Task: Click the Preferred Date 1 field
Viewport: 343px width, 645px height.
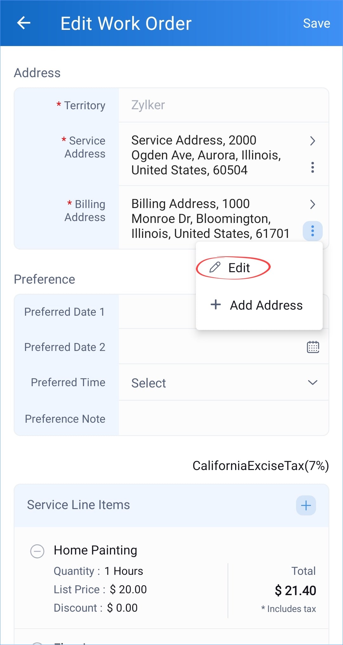Action: point(157,312)
